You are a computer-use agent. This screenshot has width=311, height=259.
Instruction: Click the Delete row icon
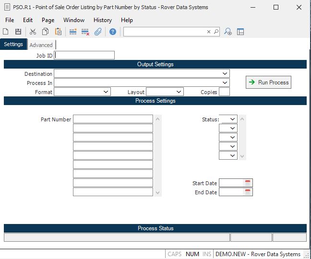(85, 32)
